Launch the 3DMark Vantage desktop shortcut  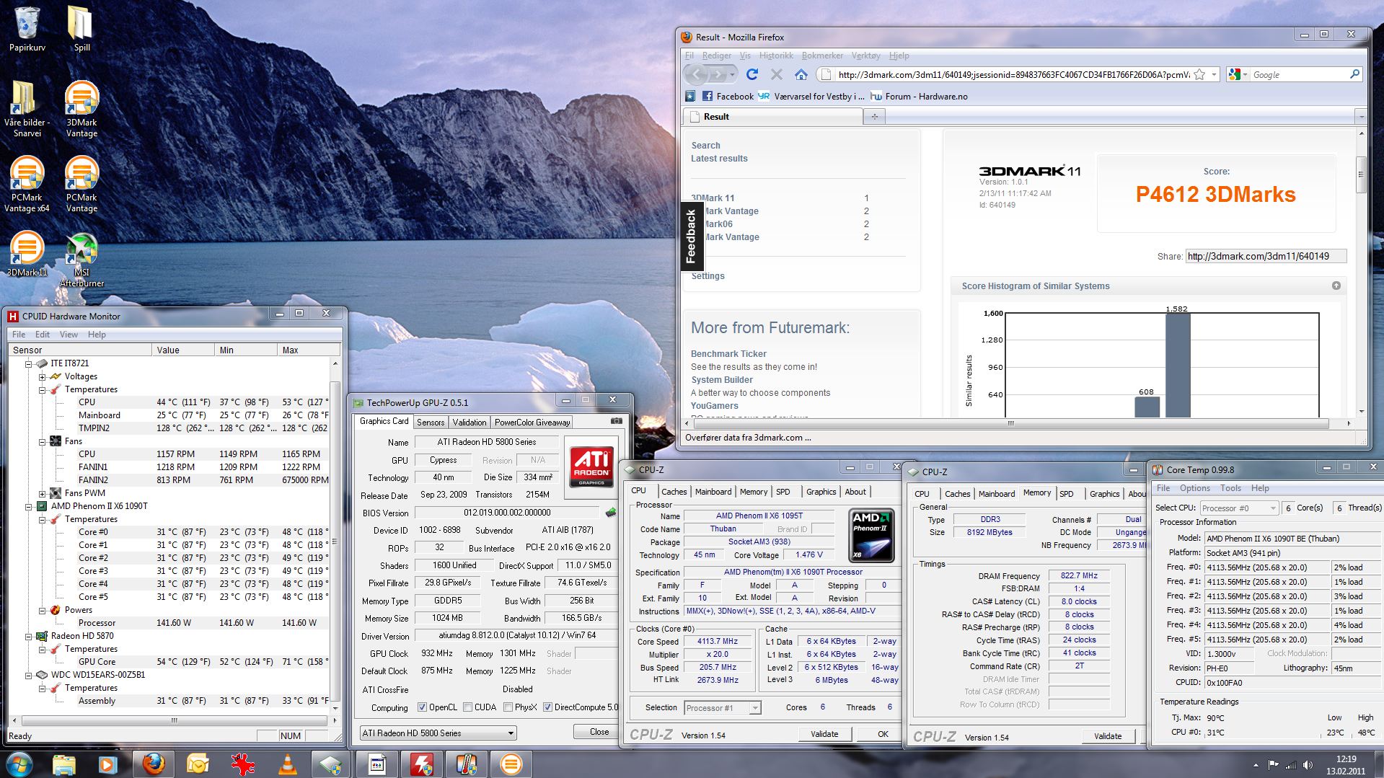81,108
